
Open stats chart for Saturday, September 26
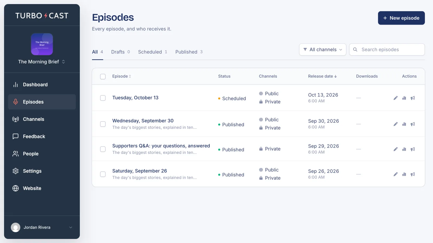point(404,174)
